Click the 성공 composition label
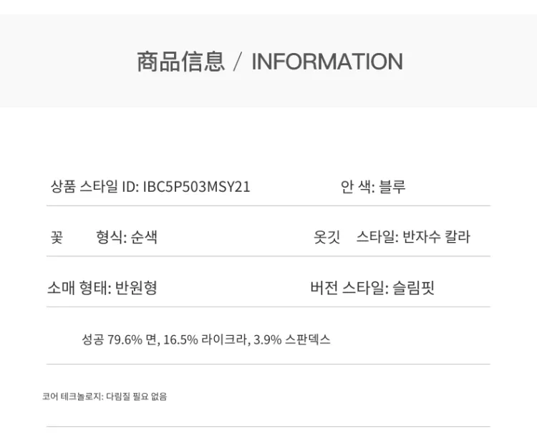537x444 pixels. (93, 339)
